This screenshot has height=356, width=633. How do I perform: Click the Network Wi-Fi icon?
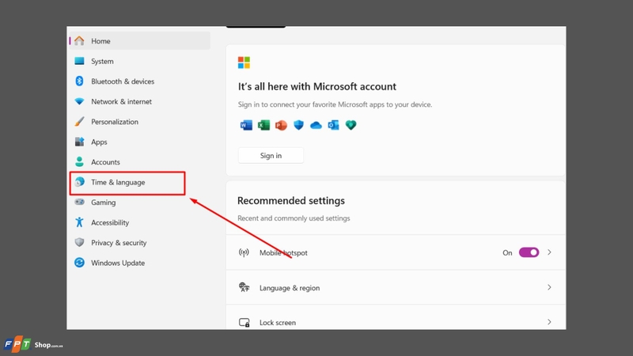(x=80, y=101)
